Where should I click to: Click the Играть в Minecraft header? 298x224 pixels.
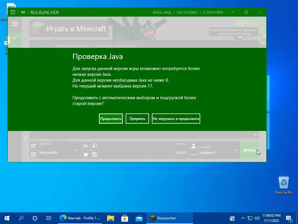pos(69,29)
